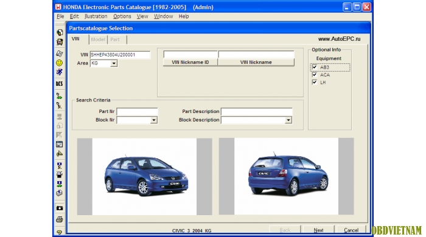
Task: Click the field above VIN Nickname ID
Action: click(x=190, y=55)
